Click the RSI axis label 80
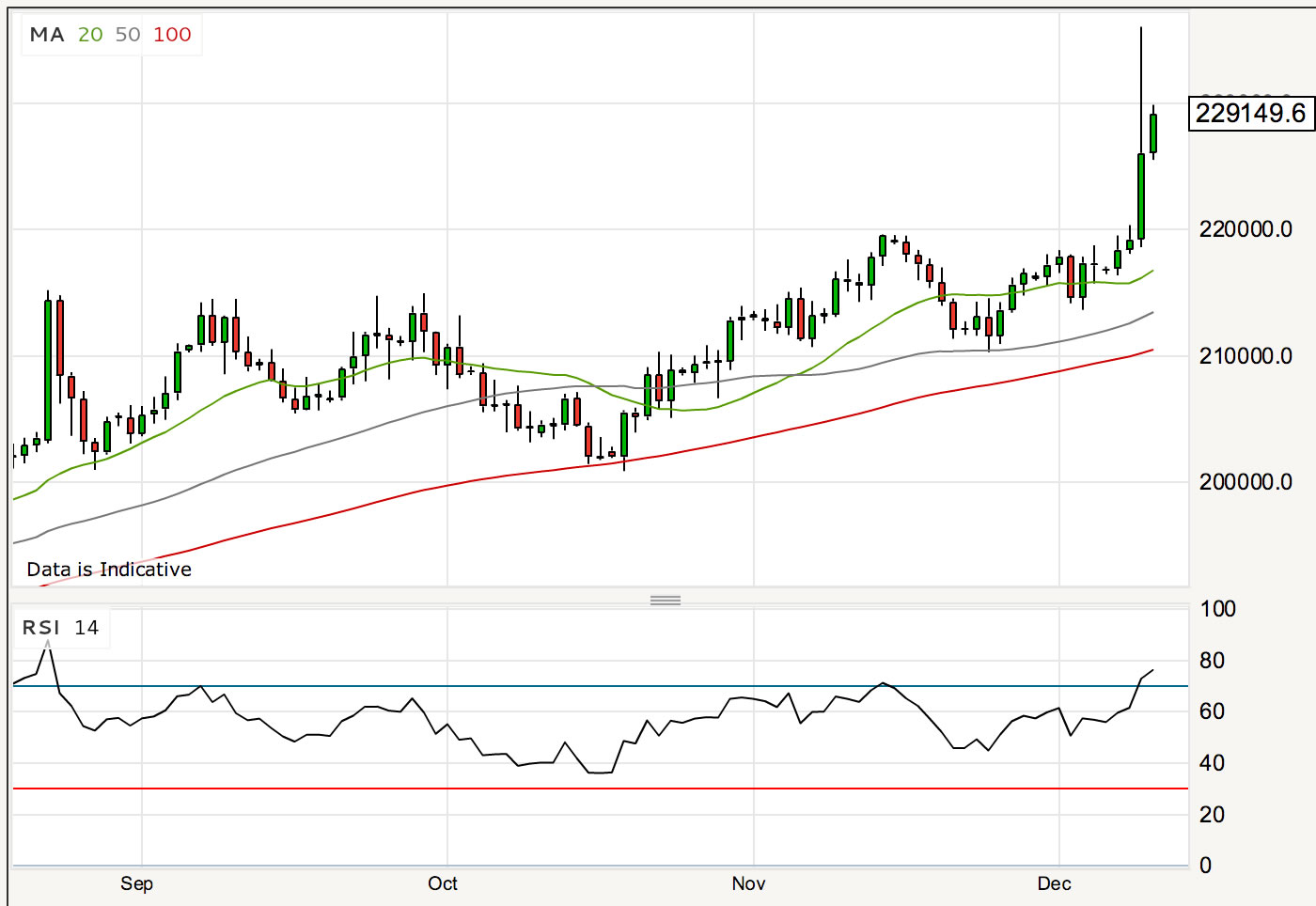This screenshot has height=906, width=1316. coord(1212,661)
